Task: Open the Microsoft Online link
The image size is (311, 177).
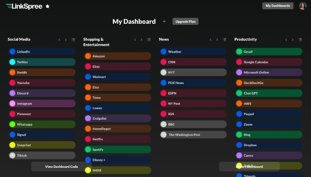Action: tap(269, 73)
